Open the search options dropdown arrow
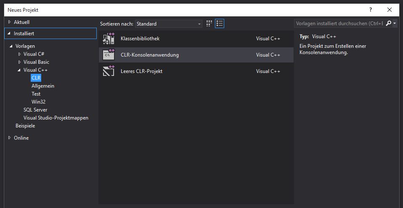Viewport: 403px width, 208px height. (395, 23)
